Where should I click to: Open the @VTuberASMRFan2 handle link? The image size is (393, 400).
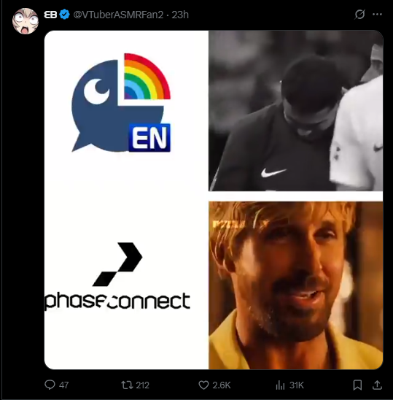point(118,15)
